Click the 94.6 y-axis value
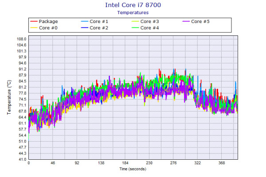Image resolution: width=266 pixels, height=177 pixels. [x=23, y=63]
